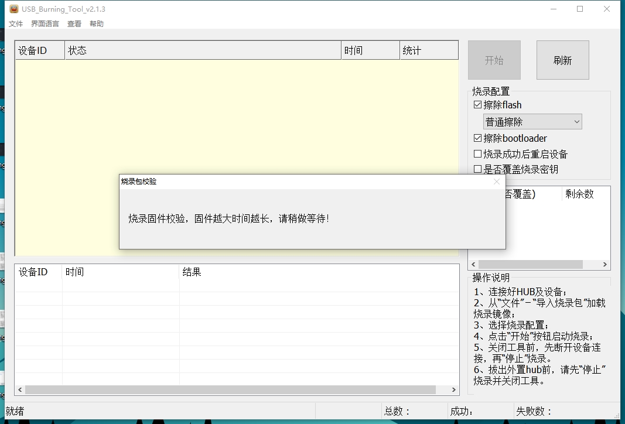The height and width of the screenshot is (424, 625).
Task: Open the 界面语言 menu
Action: coord(45,24)
